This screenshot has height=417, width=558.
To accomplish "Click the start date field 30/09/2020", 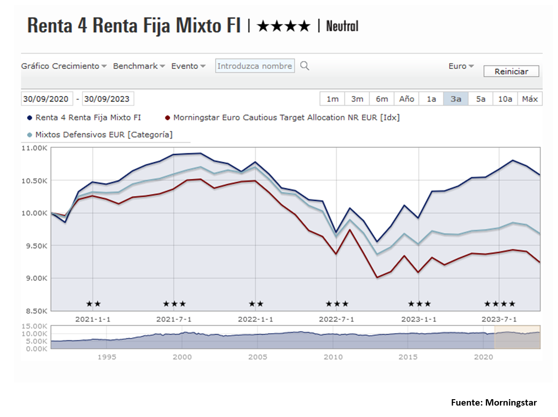I will [x=46, y=99].
